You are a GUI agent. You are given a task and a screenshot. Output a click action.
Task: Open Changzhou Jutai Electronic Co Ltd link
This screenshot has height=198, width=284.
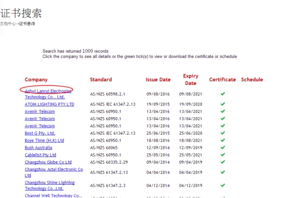click(x=54, y=172)
